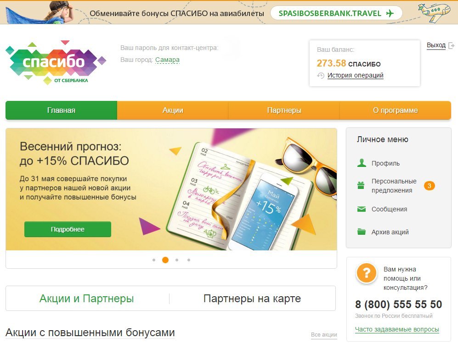This screenshot has width=458, height=343.
Task: Click the logout arrow icon next to Выход
Action: click(451, 45)
